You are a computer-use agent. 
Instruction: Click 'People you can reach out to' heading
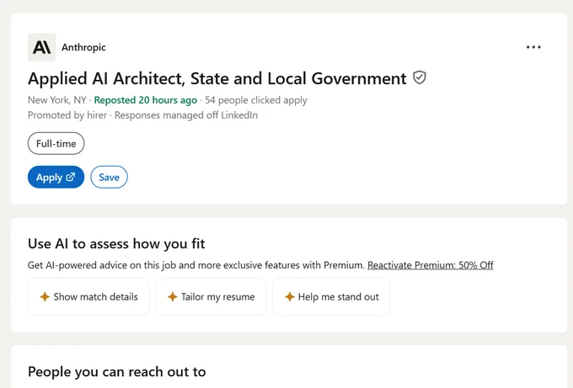(116, 372)
